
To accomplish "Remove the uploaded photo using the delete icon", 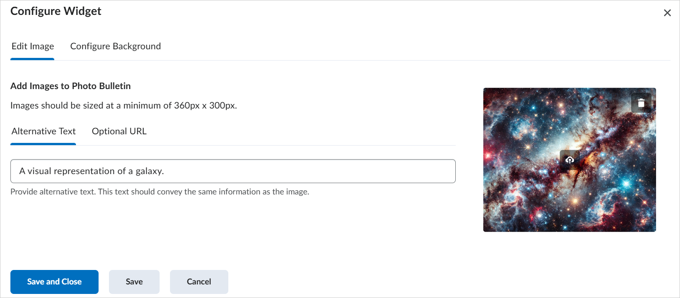I will point(641,102).
